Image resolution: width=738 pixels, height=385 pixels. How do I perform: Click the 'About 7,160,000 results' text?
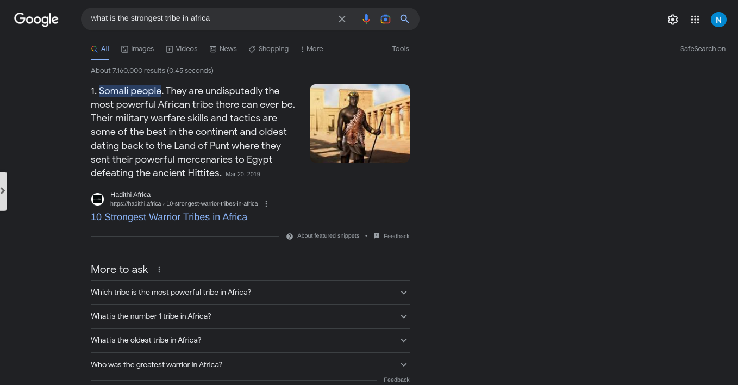pos(152,71)
